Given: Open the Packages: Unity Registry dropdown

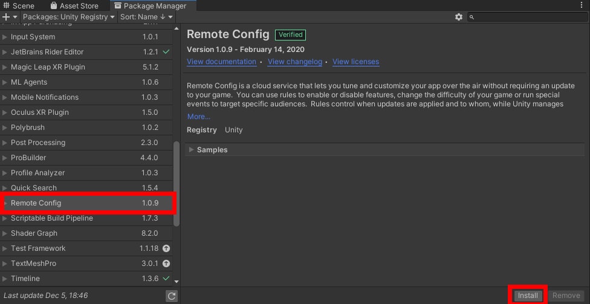Looking at the screenshot, I should (x=69, y=17).
